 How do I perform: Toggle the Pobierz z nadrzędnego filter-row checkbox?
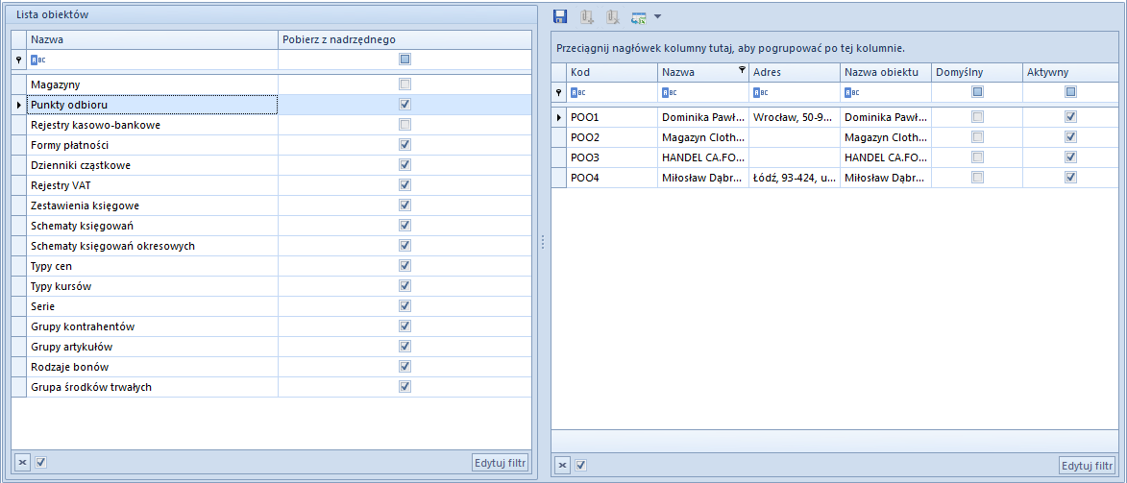404,60
